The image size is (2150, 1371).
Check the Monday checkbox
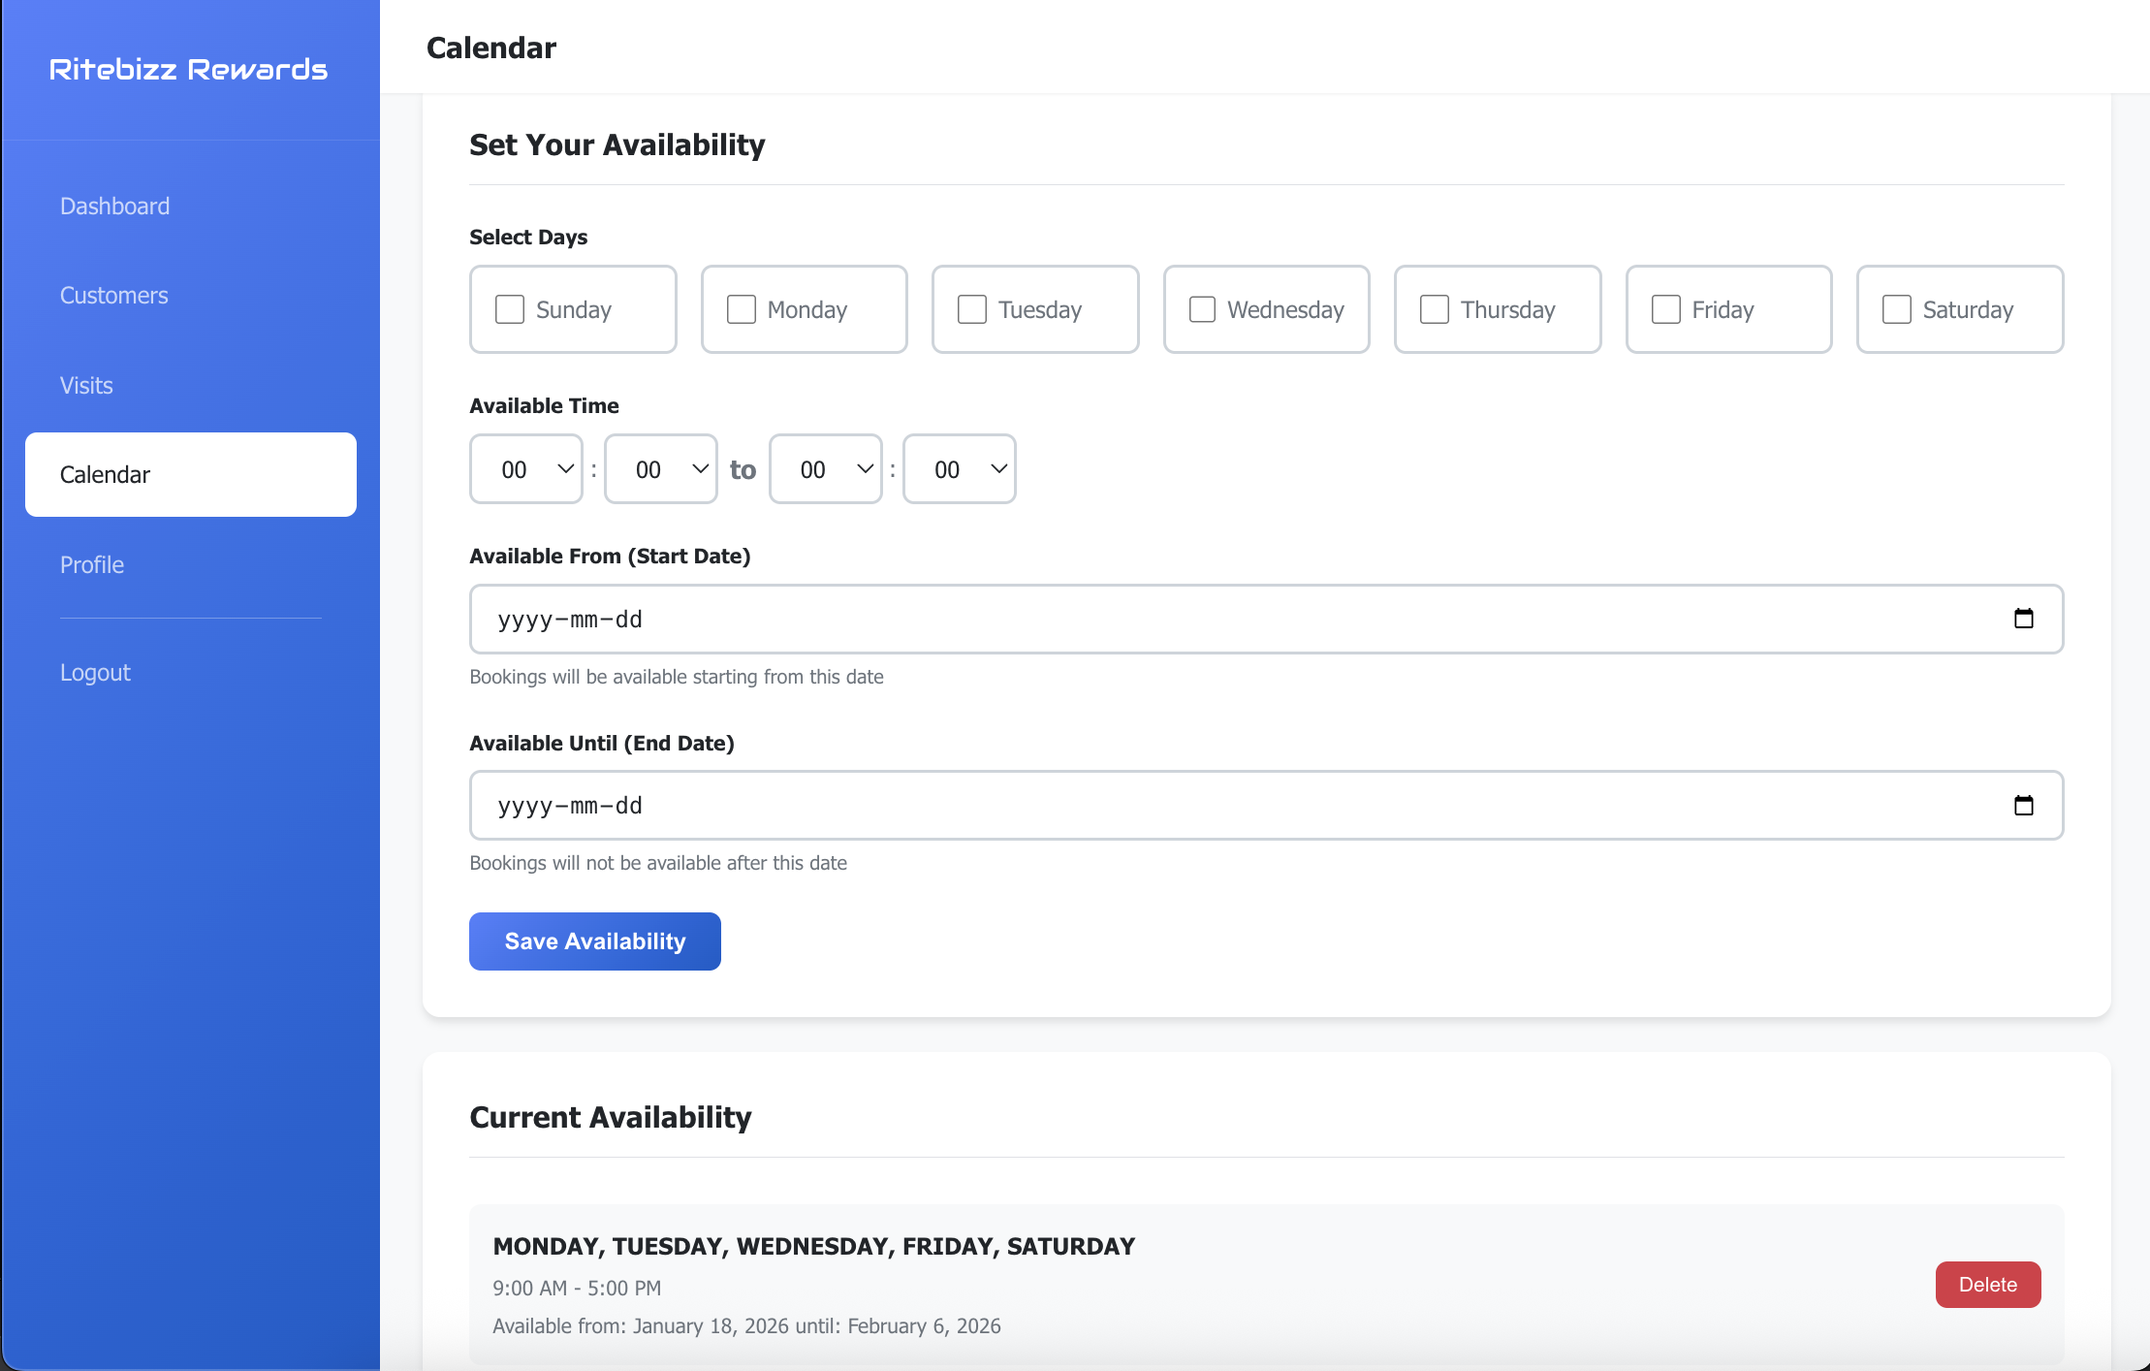pyautogui.click(x=742, y=309)
